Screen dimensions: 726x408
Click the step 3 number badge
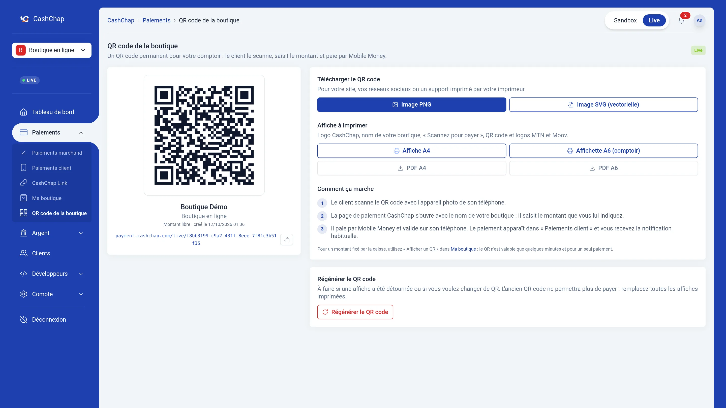[x=322, y=229]
